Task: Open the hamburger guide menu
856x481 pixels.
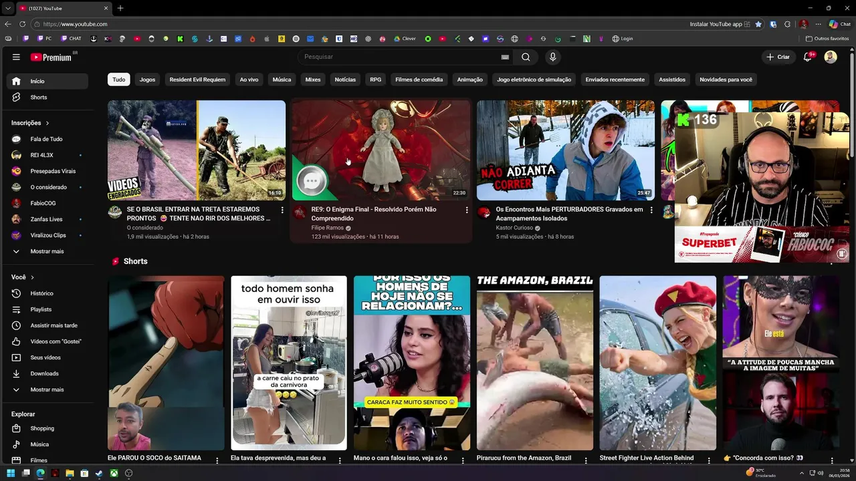Action: coord(16,57)
